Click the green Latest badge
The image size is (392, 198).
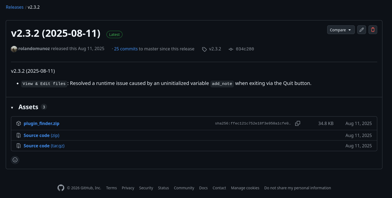(114, 35)
